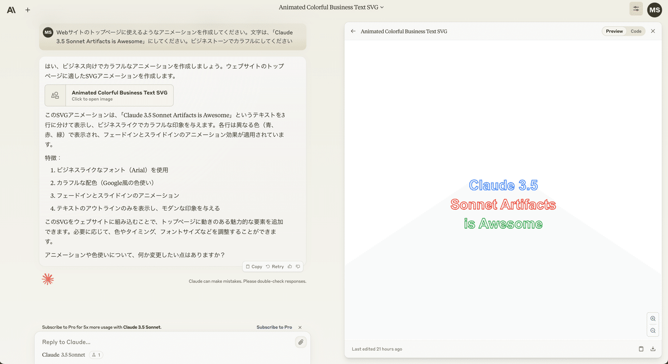The width and height of the screenshot is (668, 364).
Task: Click the 'Click to open image' subtitle
Action: click(92, 99)
